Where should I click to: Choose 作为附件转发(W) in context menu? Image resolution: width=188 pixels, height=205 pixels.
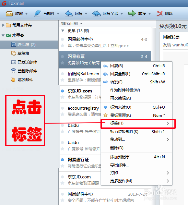click(x=137, y=90)
